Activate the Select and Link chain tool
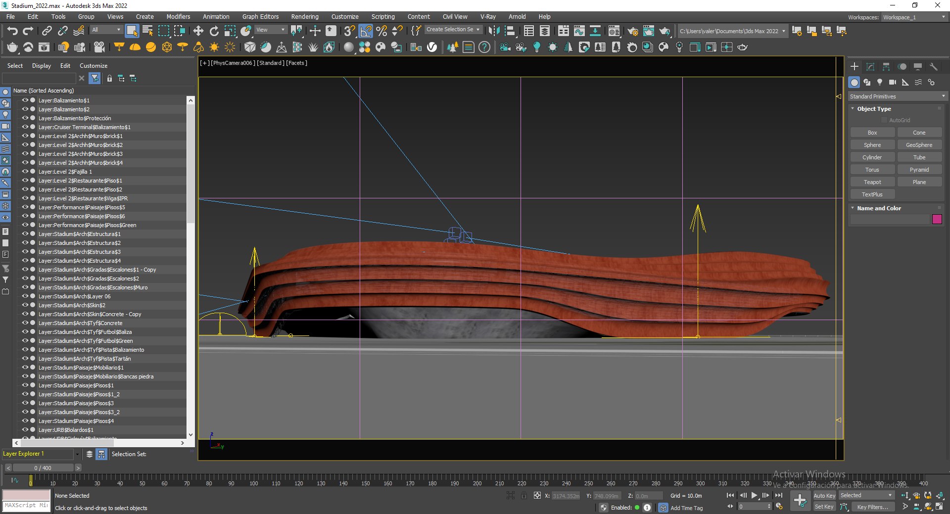 47,31
